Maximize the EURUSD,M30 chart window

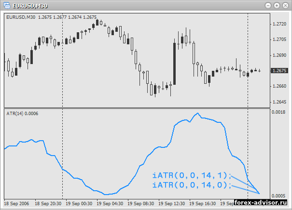(x=277, y=6)
